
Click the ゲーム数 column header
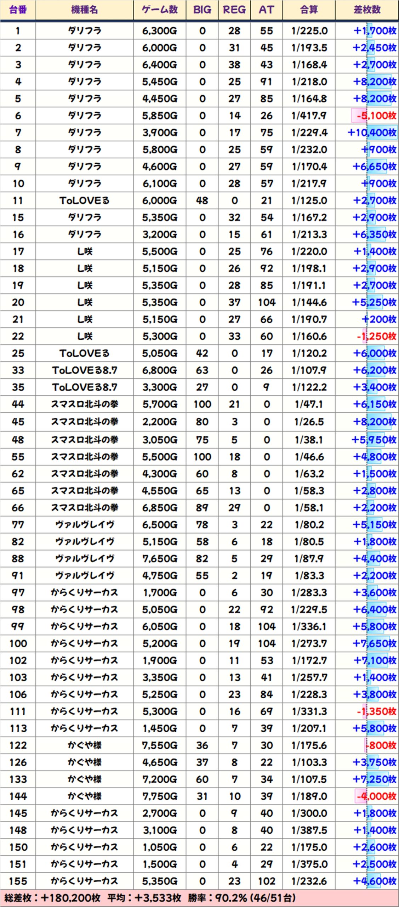(x=160, y=10)
